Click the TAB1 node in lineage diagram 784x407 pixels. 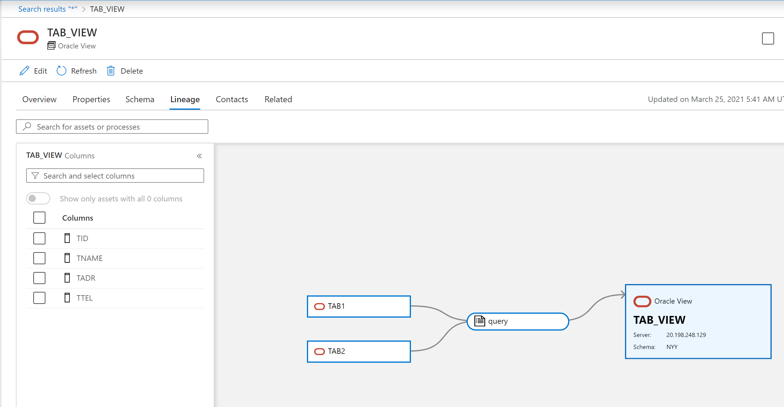pyautogui.click(x=359, y=306)
